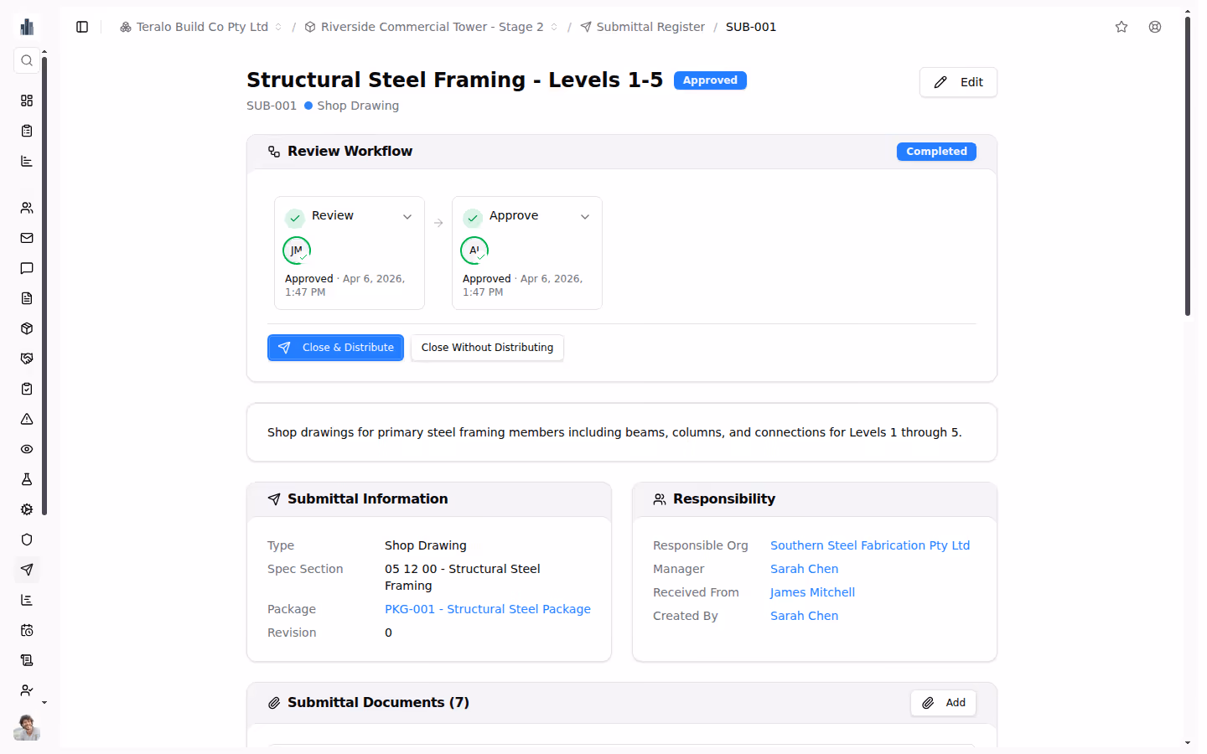Add a submittal document
The height and width of the screenshot is (754, 1207).
click(x=943, y=703)
